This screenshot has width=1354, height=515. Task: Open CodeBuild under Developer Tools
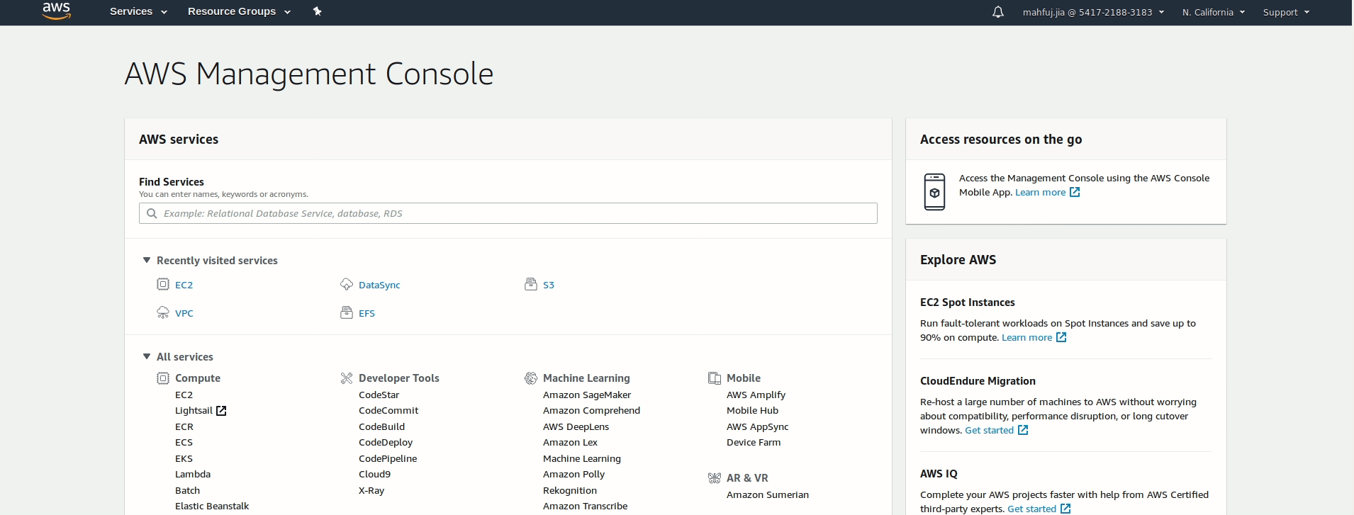click(x=381, y=426)
